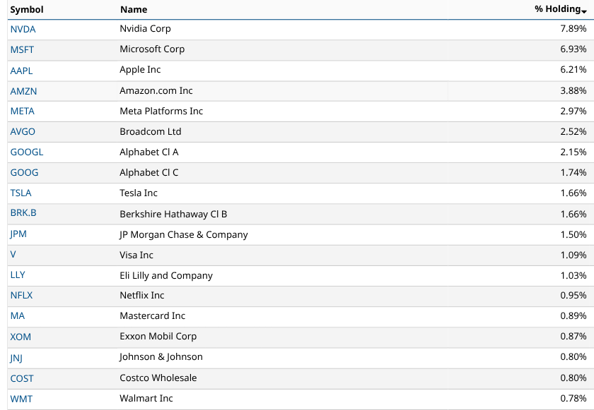Open the MSFT ticker link
This screenshot has width=594, height=410.
pyautogui.click(x=22, y=49)
